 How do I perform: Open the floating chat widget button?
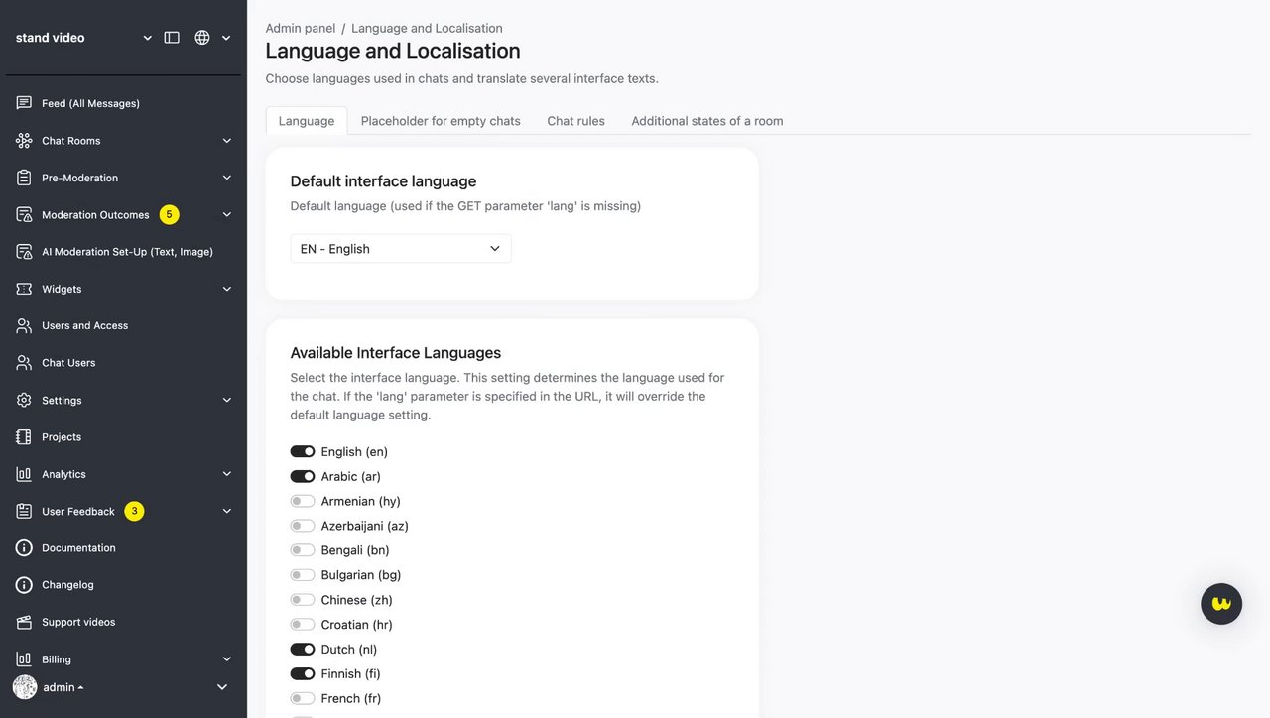click(x=1221, y=604)
